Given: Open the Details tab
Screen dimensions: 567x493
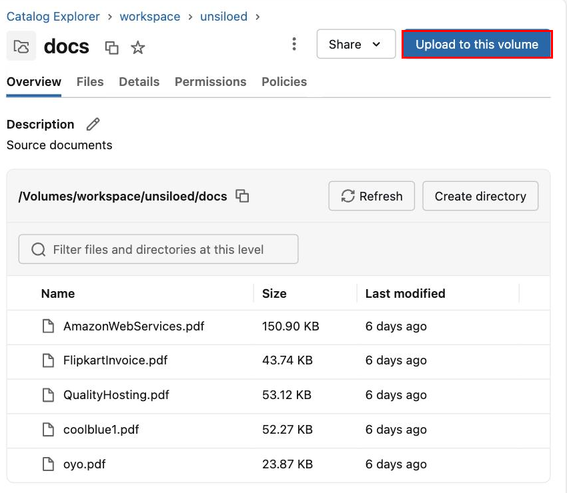Looking at the screenshot, I should click(139, 82).
